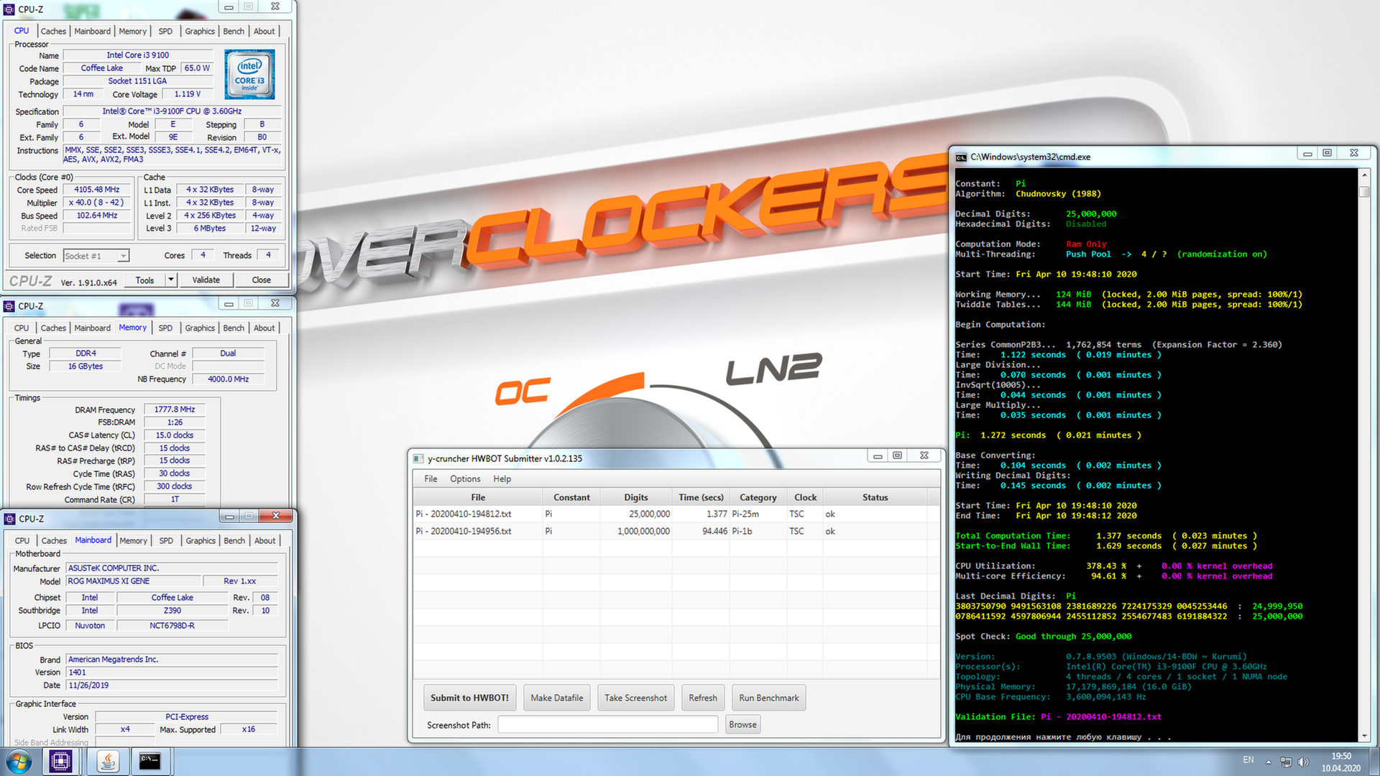Click Make Datafile button

pyautogui.click(x=557, y=698)
